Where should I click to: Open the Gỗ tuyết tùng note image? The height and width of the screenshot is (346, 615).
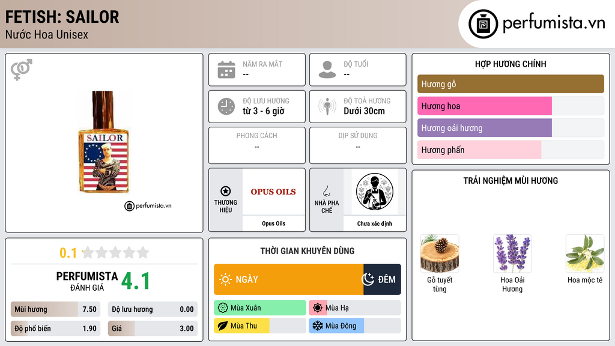coord(440,253)
